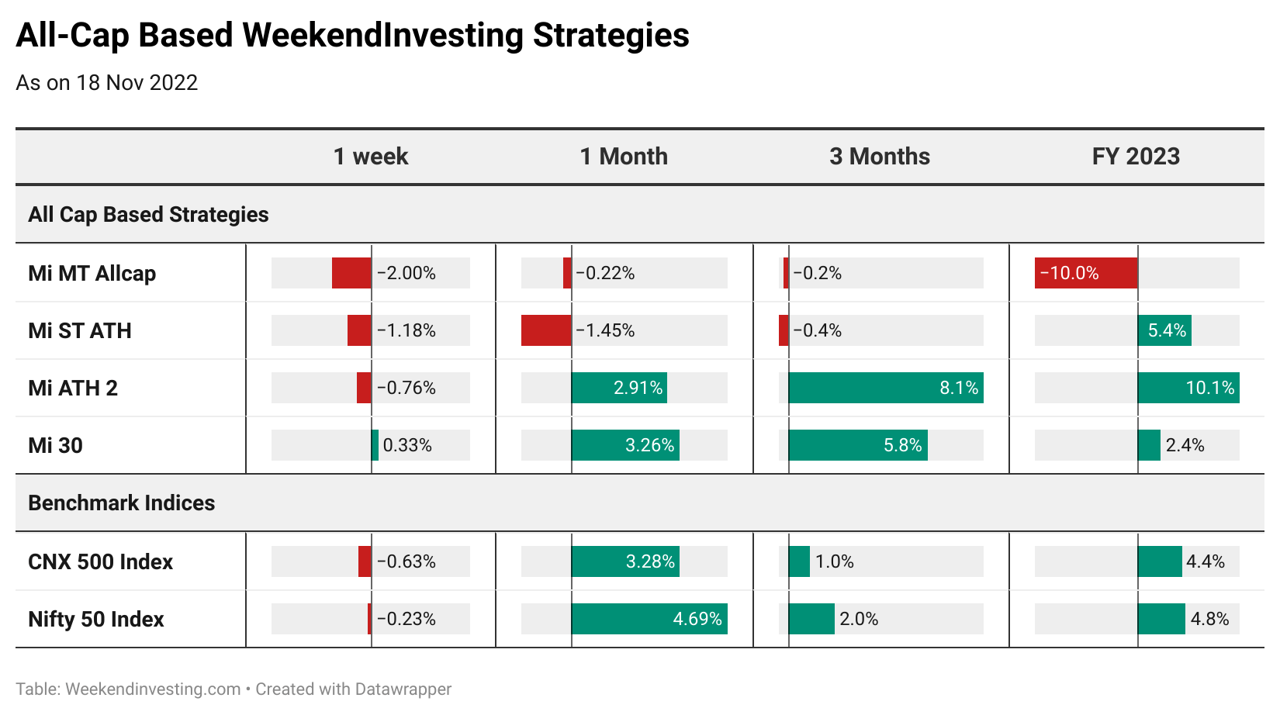Click the green 10.1% FY 2023 bar

point(1188,388)
